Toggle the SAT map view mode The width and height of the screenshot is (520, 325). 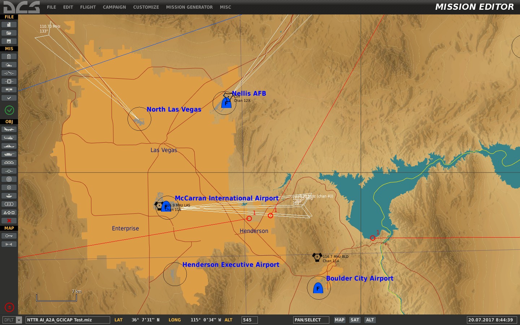[x=355, y=320]
